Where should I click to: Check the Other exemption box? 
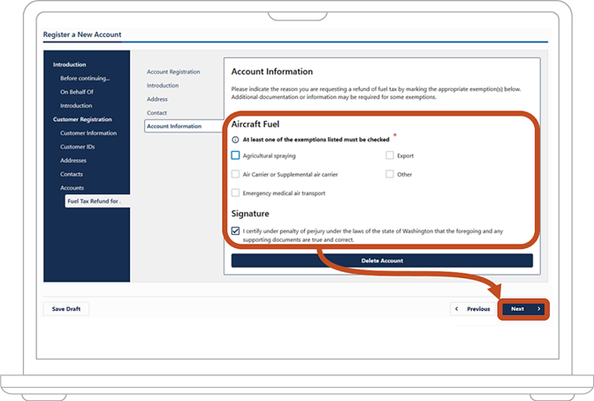coord(390,174)
